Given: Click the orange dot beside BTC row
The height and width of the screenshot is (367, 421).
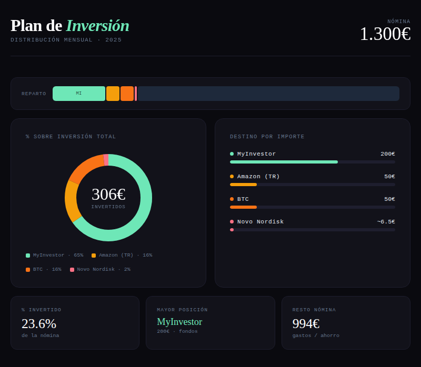Looking at the screenshot, I should coord(232,199).
